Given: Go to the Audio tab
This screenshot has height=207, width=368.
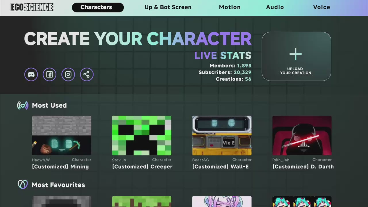Looking at the screenshot, I should pyautogui.click(x=275, y=7).
